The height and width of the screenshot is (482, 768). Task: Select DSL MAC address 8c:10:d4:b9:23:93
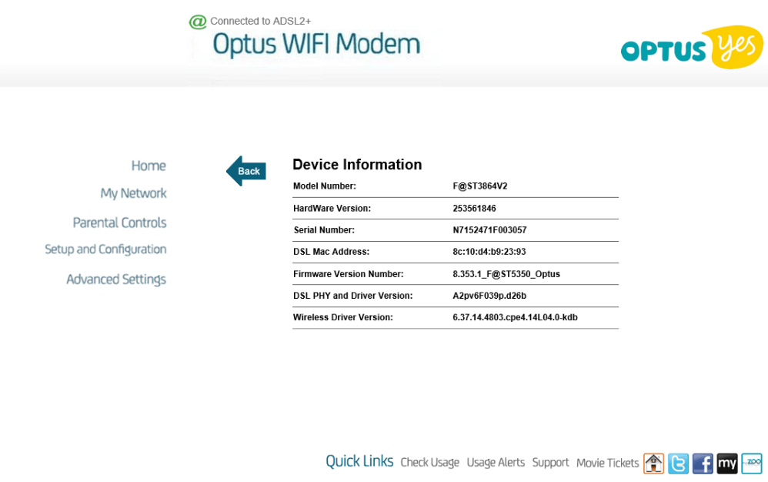pos(489,252)
